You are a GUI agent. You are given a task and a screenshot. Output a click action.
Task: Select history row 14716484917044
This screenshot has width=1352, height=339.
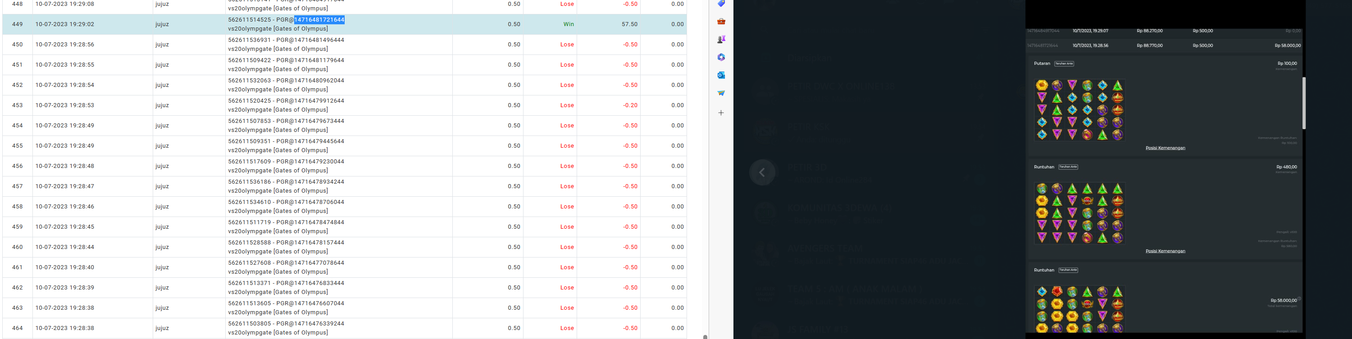click(1164, 31)
